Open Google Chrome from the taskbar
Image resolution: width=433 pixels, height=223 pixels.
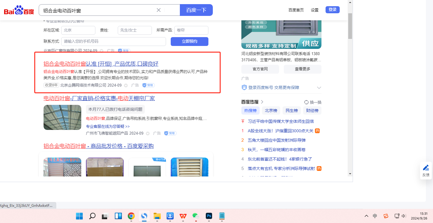tap(131, 216)
